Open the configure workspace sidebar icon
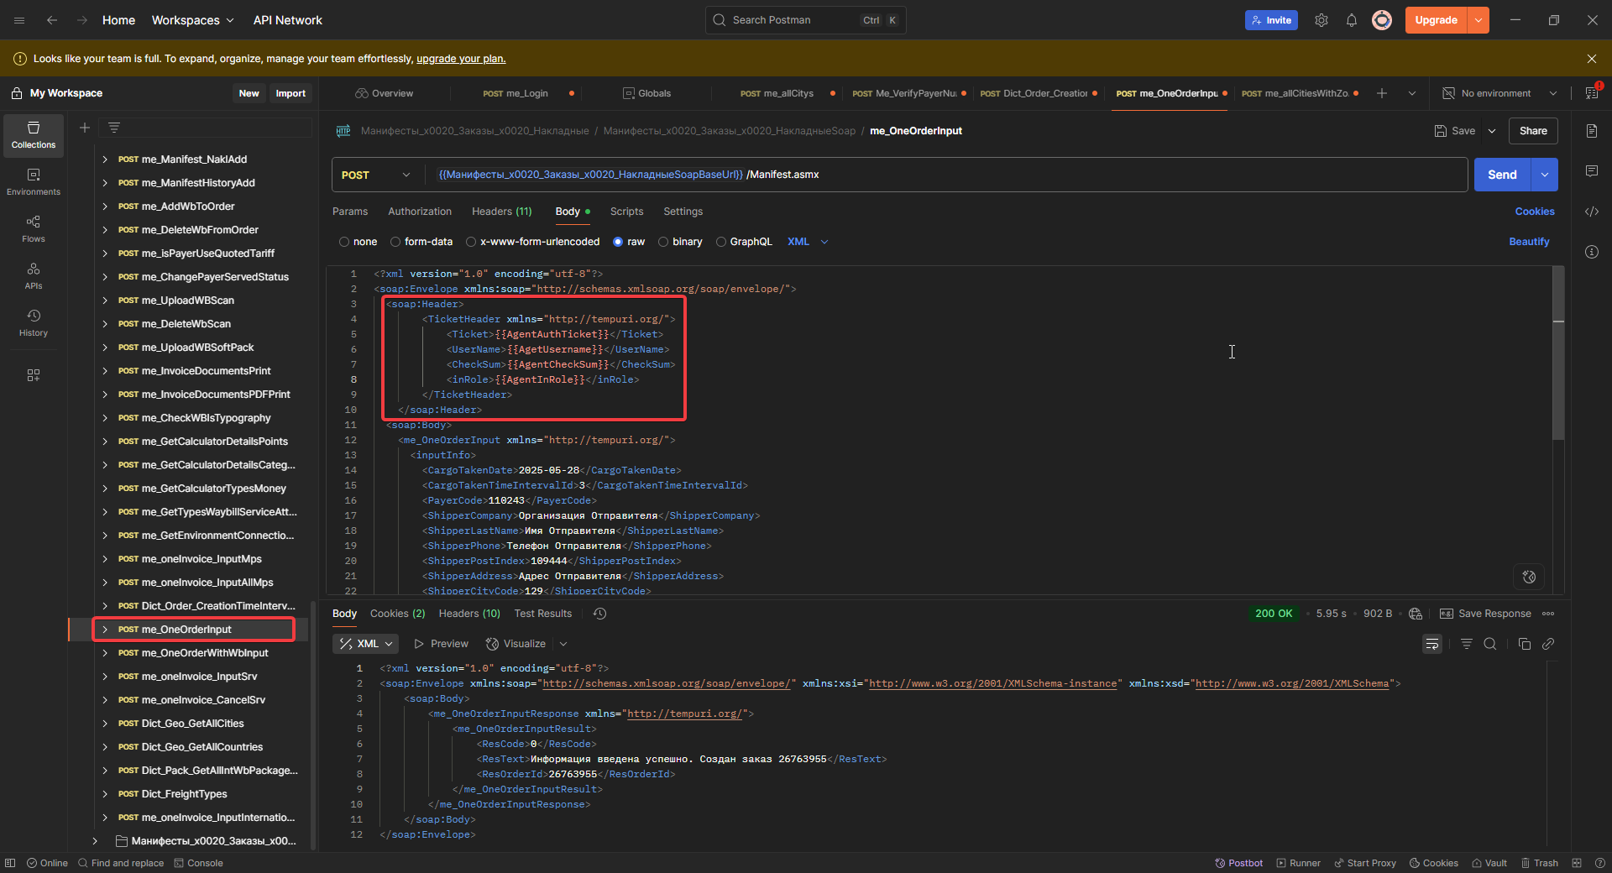The height and width of the screenshot is (873, 1612). [x=34, y=375]
